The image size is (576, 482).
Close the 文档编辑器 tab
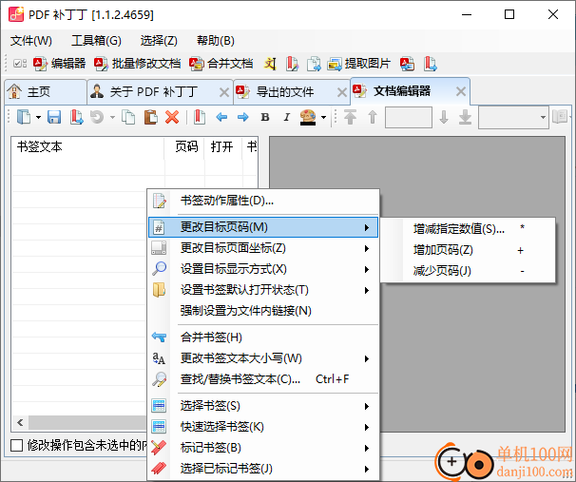tap(461, 91)
